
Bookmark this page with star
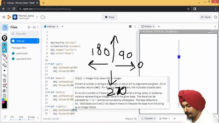tap(188, 9)
